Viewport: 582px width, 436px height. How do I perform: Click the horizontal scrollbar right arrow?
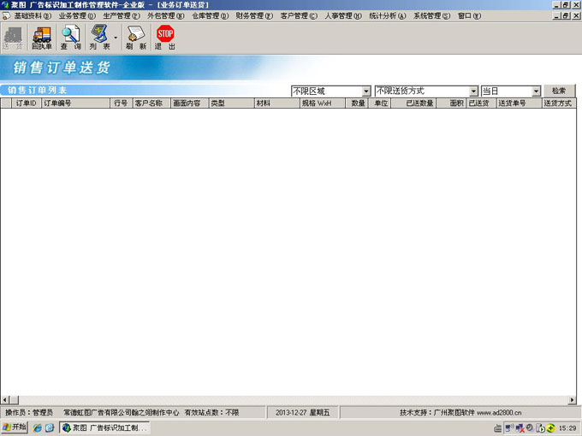point(573,400)
